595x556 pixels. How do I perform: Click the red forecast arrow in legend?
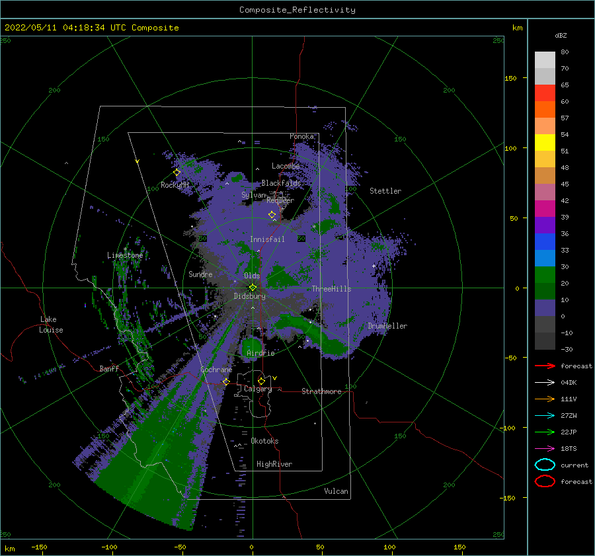545,366
